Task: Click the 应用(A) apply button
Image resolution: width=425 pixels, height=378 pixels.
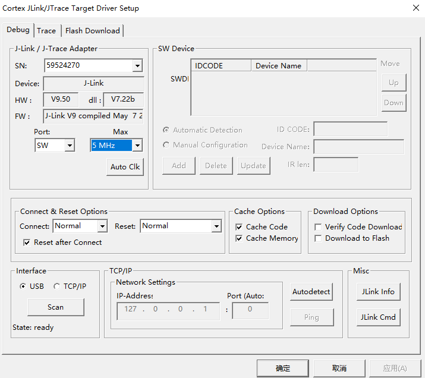Action: [x=395, y=368]
